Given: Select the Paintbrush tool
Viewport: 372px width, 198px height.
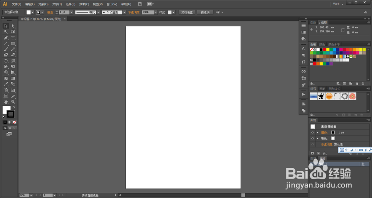Looking at the screenshot, I should pyautogui.click(x=6, y=49).
